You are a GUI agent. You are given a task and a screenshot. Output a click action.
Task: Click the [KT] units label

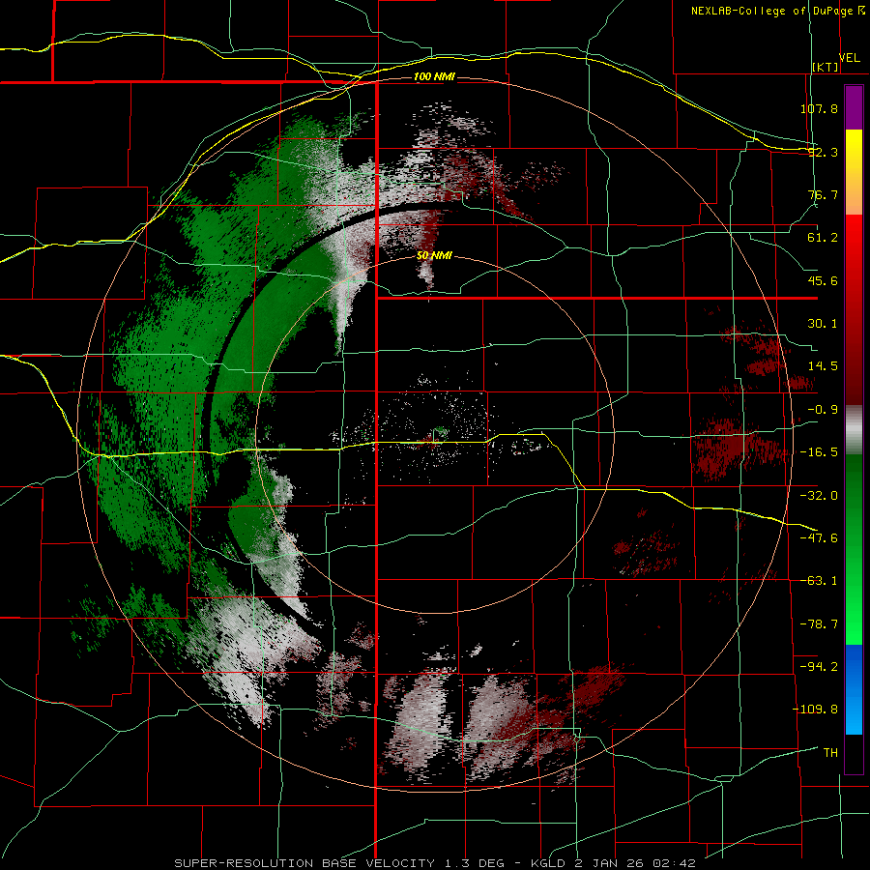pyautogui.click(x=826, y=67)
